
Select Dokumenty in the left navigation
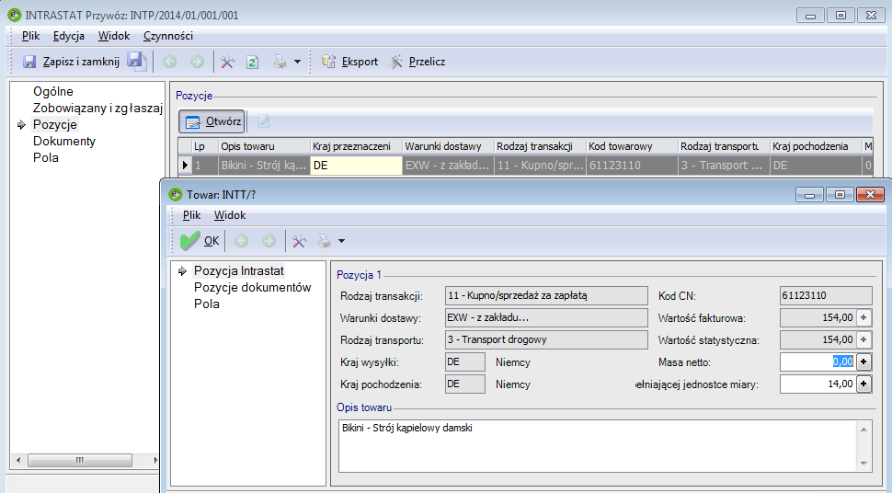coord(64,141)
